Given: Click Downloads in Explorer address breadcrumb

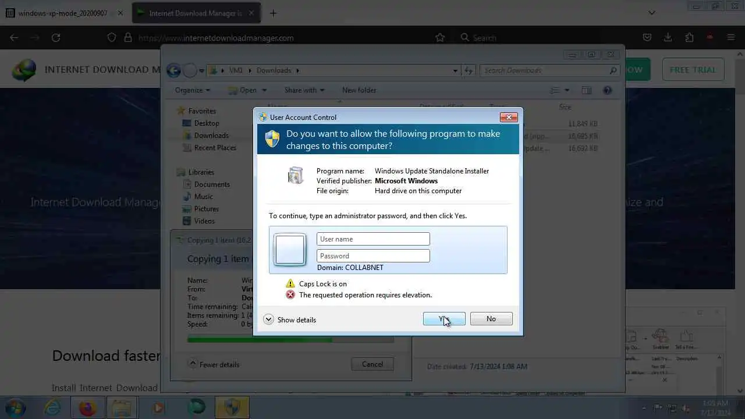Looking at the screenshot, I should [274, 70].
